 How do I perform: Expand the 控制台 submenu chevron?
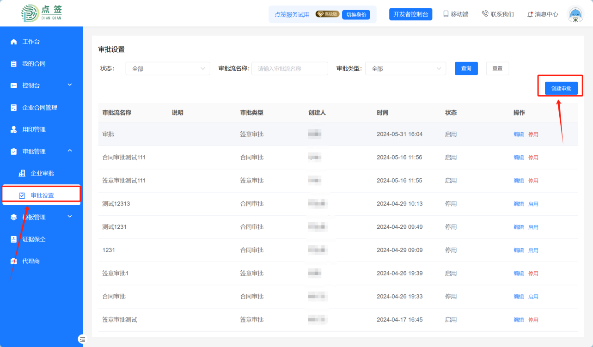[x=70, y=85]
